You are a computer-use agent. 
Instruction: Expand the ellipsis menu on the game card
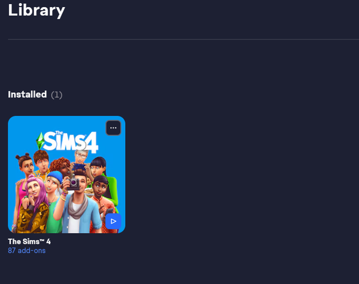pyautogui.click(x=113, y=128)
